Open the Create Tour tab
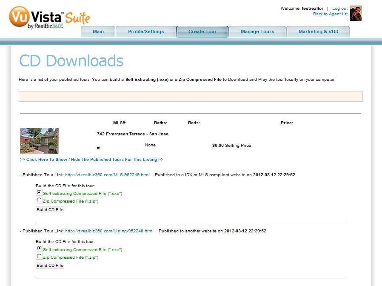The height and width of the screenshot is (286, 382). [202, 31]
